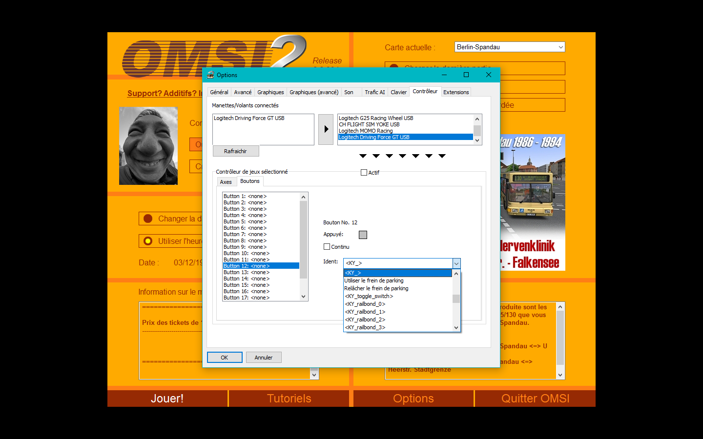The image size is (703, 439).
Task: Close the Options dialog window
Action: [488, 75]
